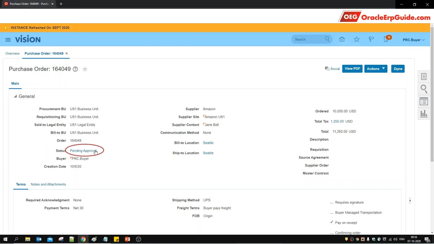Open notifications bell with 15 badge

point(387,39)
